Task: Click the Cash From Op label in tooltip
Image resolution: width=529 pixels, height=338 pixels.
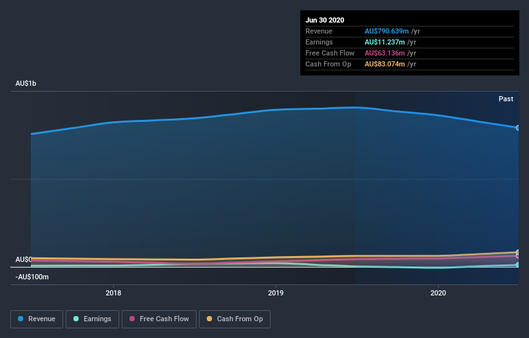Action: click(328, 64)
